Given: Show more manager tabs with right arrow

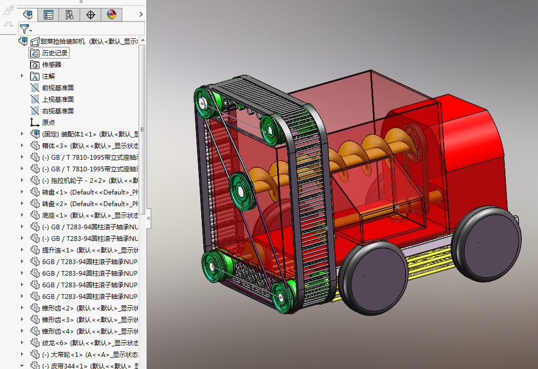Looking at the screenshot, I should pyautogui.click(x=141, y=14).
